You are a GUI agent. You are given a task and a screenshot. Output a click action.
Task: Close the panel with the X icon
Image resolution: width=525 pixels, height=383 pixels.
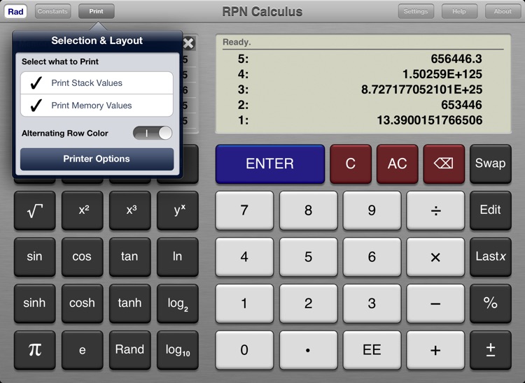tap(189, 43)
